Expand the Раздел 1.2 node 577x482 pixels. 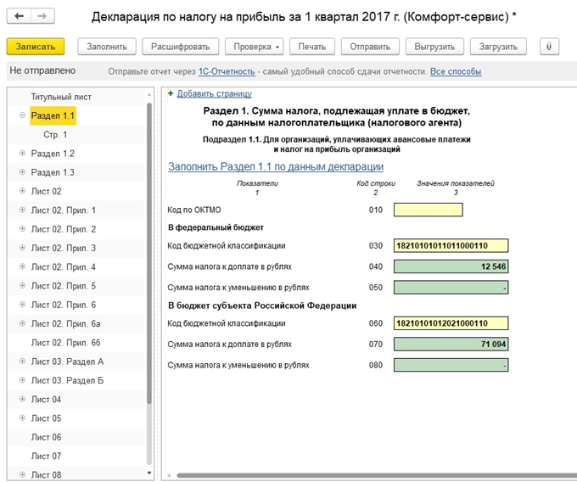[22, 153]
